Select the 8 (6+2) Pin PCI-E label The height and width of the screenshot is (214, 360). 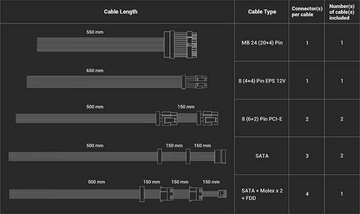262,119
